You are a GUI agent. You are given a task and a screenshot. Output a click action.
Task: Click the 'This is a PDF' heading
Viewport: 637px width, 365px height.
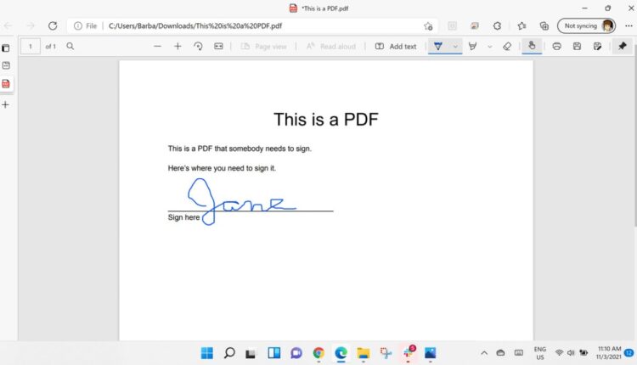tap(326, 120)
